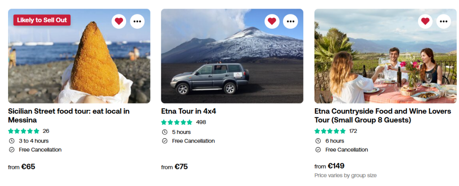Open three-dot menu on Etna 4x4 card
The height and width of the screenshot is (186, 459).
click(291, 21)
